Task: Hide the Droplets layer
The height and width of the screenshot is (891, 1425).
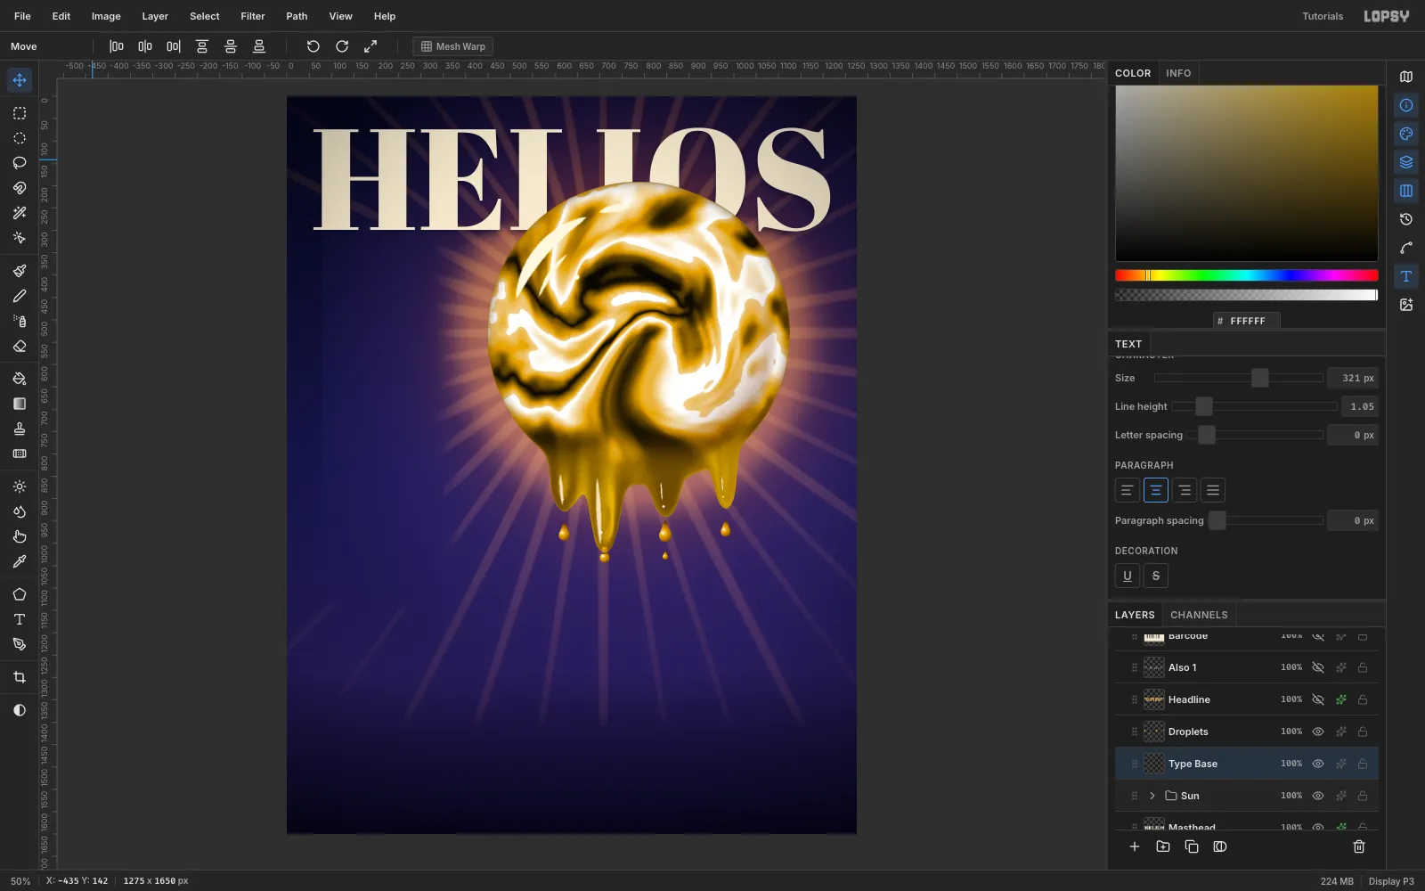Action: tap(1318, 732)
